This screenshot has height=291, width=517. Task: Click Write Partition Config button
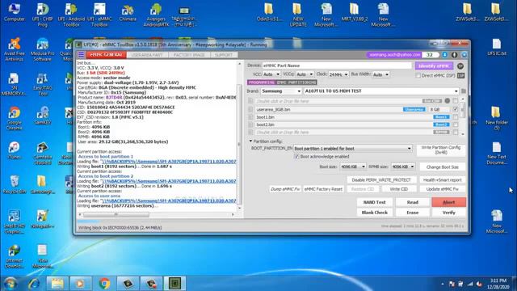click(441, 150)
